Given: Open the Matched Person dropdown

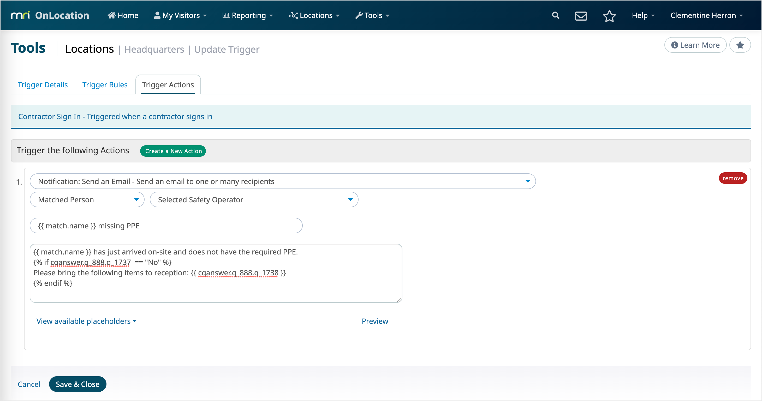Looking at the screenshot, I should click(87, 200).
